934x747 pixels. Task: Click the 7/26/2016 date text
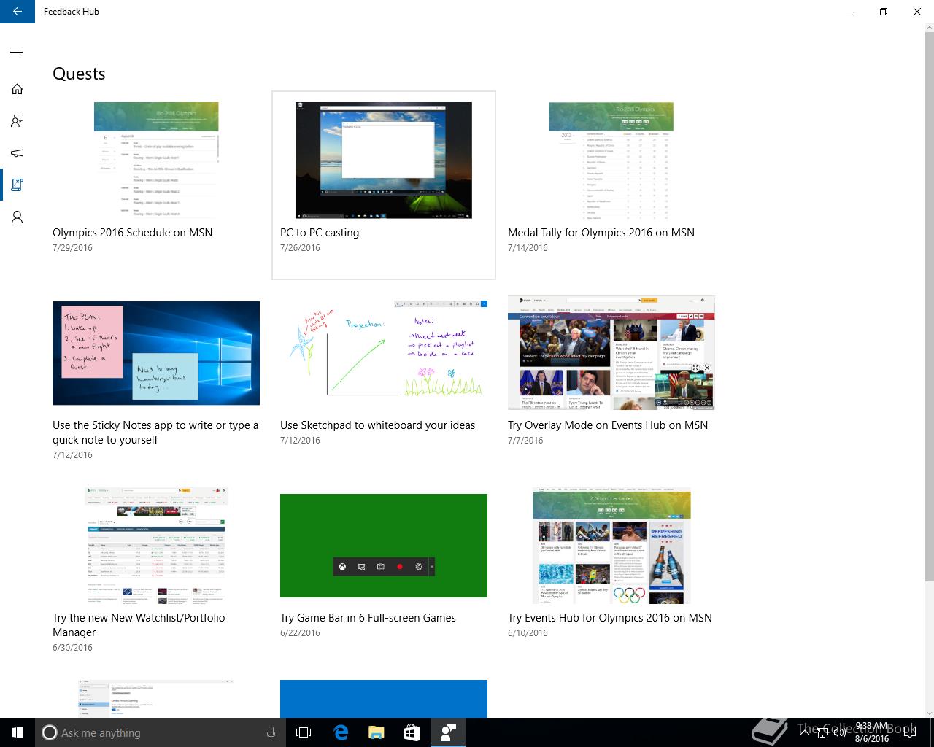coord(300,248)
